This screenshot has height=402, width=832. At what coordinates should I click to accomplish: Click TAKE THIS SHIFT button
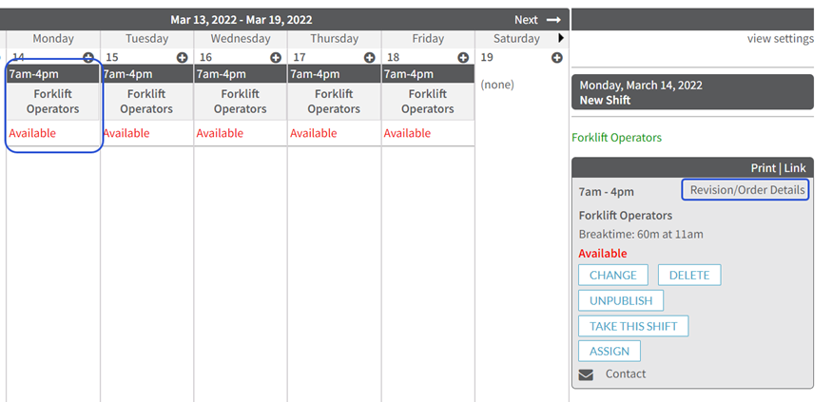click(x=633, y=326)
